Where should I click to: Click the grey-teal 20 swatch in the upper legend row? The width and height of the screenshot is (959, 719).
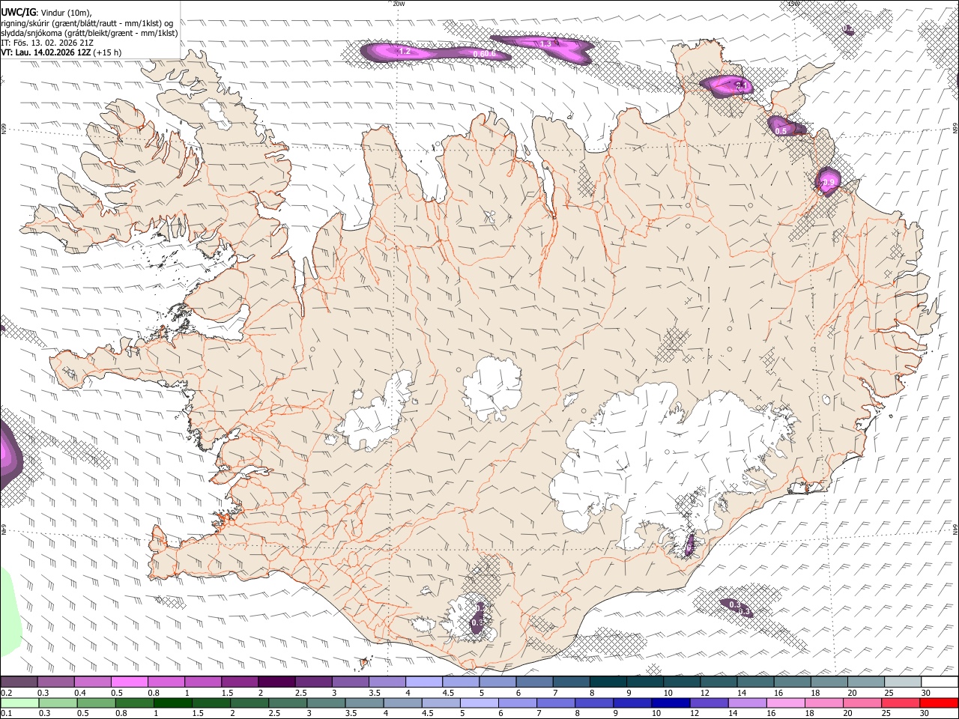865,682
